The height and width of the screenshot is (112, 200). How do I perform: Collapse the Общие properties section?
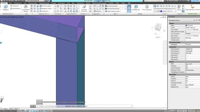184,23
